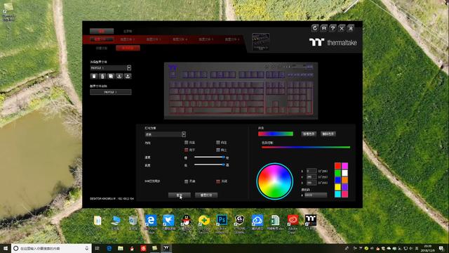The height and width of the screenshot is (253, 449).
Task: Toggle the red RGB sync off checkbox
Action: [218, 181]
